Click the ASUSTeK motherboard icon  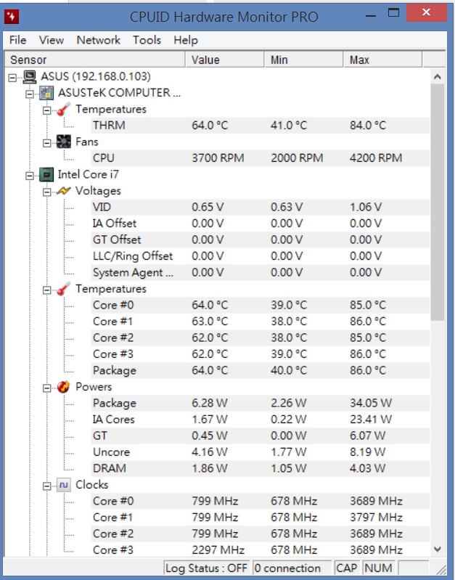click(x=46, y=93)
